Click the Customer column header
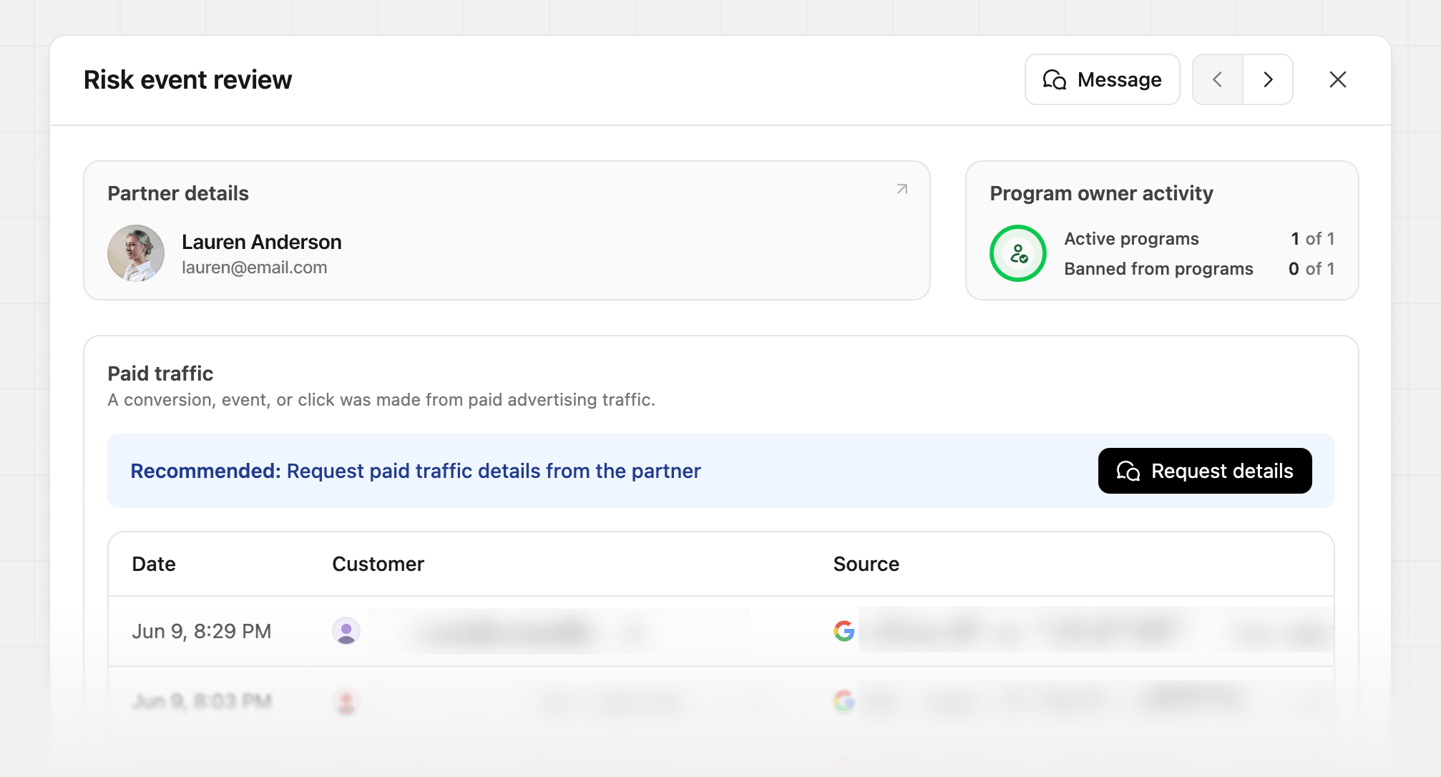Screen dimensions: 1441x777 coord(378,564)
